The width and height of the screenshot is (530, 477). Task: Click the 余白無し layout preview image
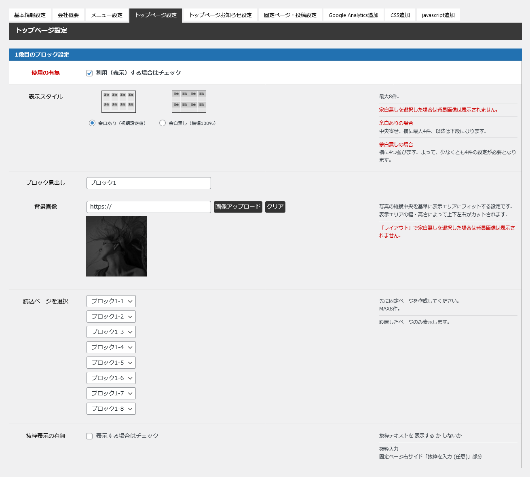click(189, 101)
